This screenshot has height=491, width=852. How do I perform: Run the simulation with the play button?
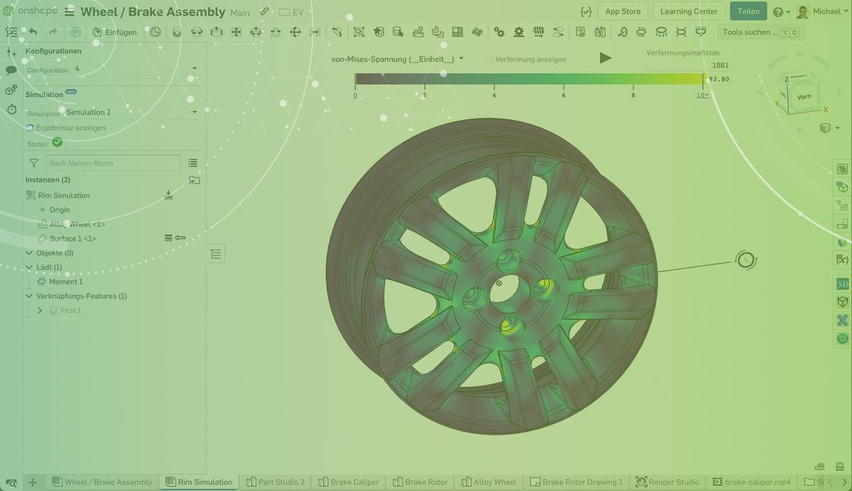point(605,58)
